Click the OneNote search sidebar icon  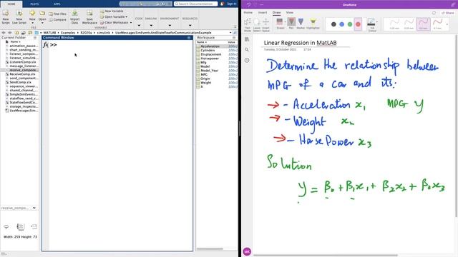247,50
